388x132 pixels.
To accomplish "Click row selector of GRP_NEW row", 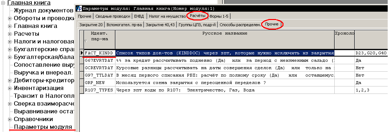I will tap(82, 83).
